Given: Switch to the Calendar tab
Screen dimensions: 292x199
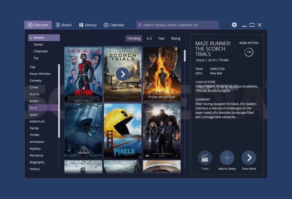Looking at the screenshot, I should pos(114,25).
